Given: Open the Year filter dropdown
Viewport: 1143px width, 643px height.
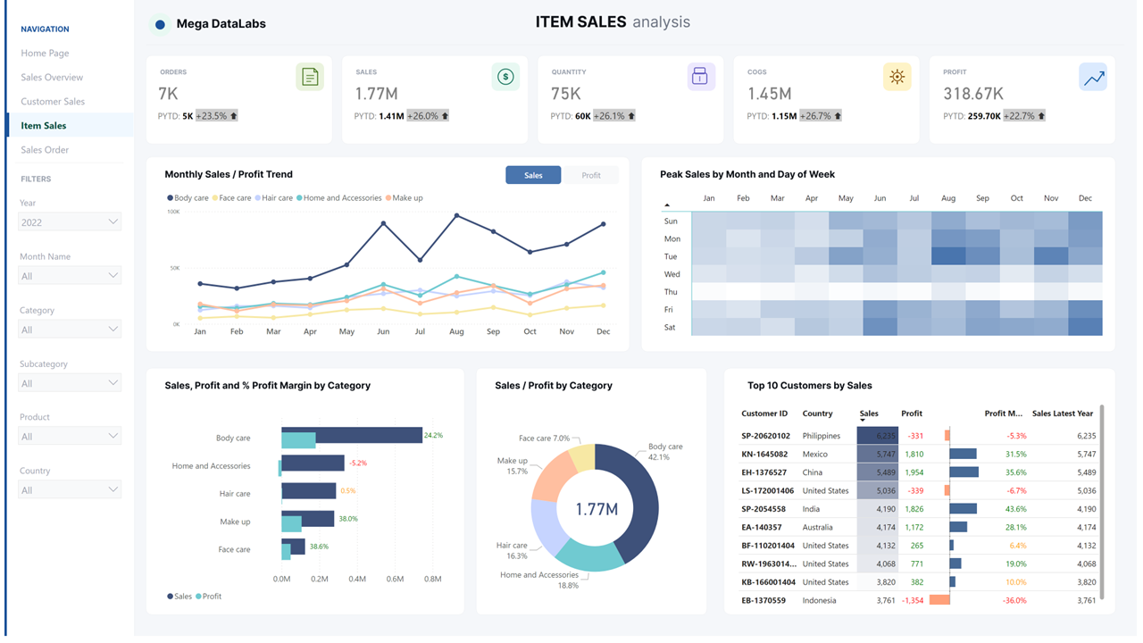Looking at the screenshot, I should click(70, 221).
